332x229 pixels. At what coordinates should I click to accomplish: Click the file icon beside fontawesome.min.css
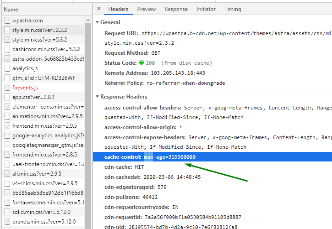coord(7,203)
